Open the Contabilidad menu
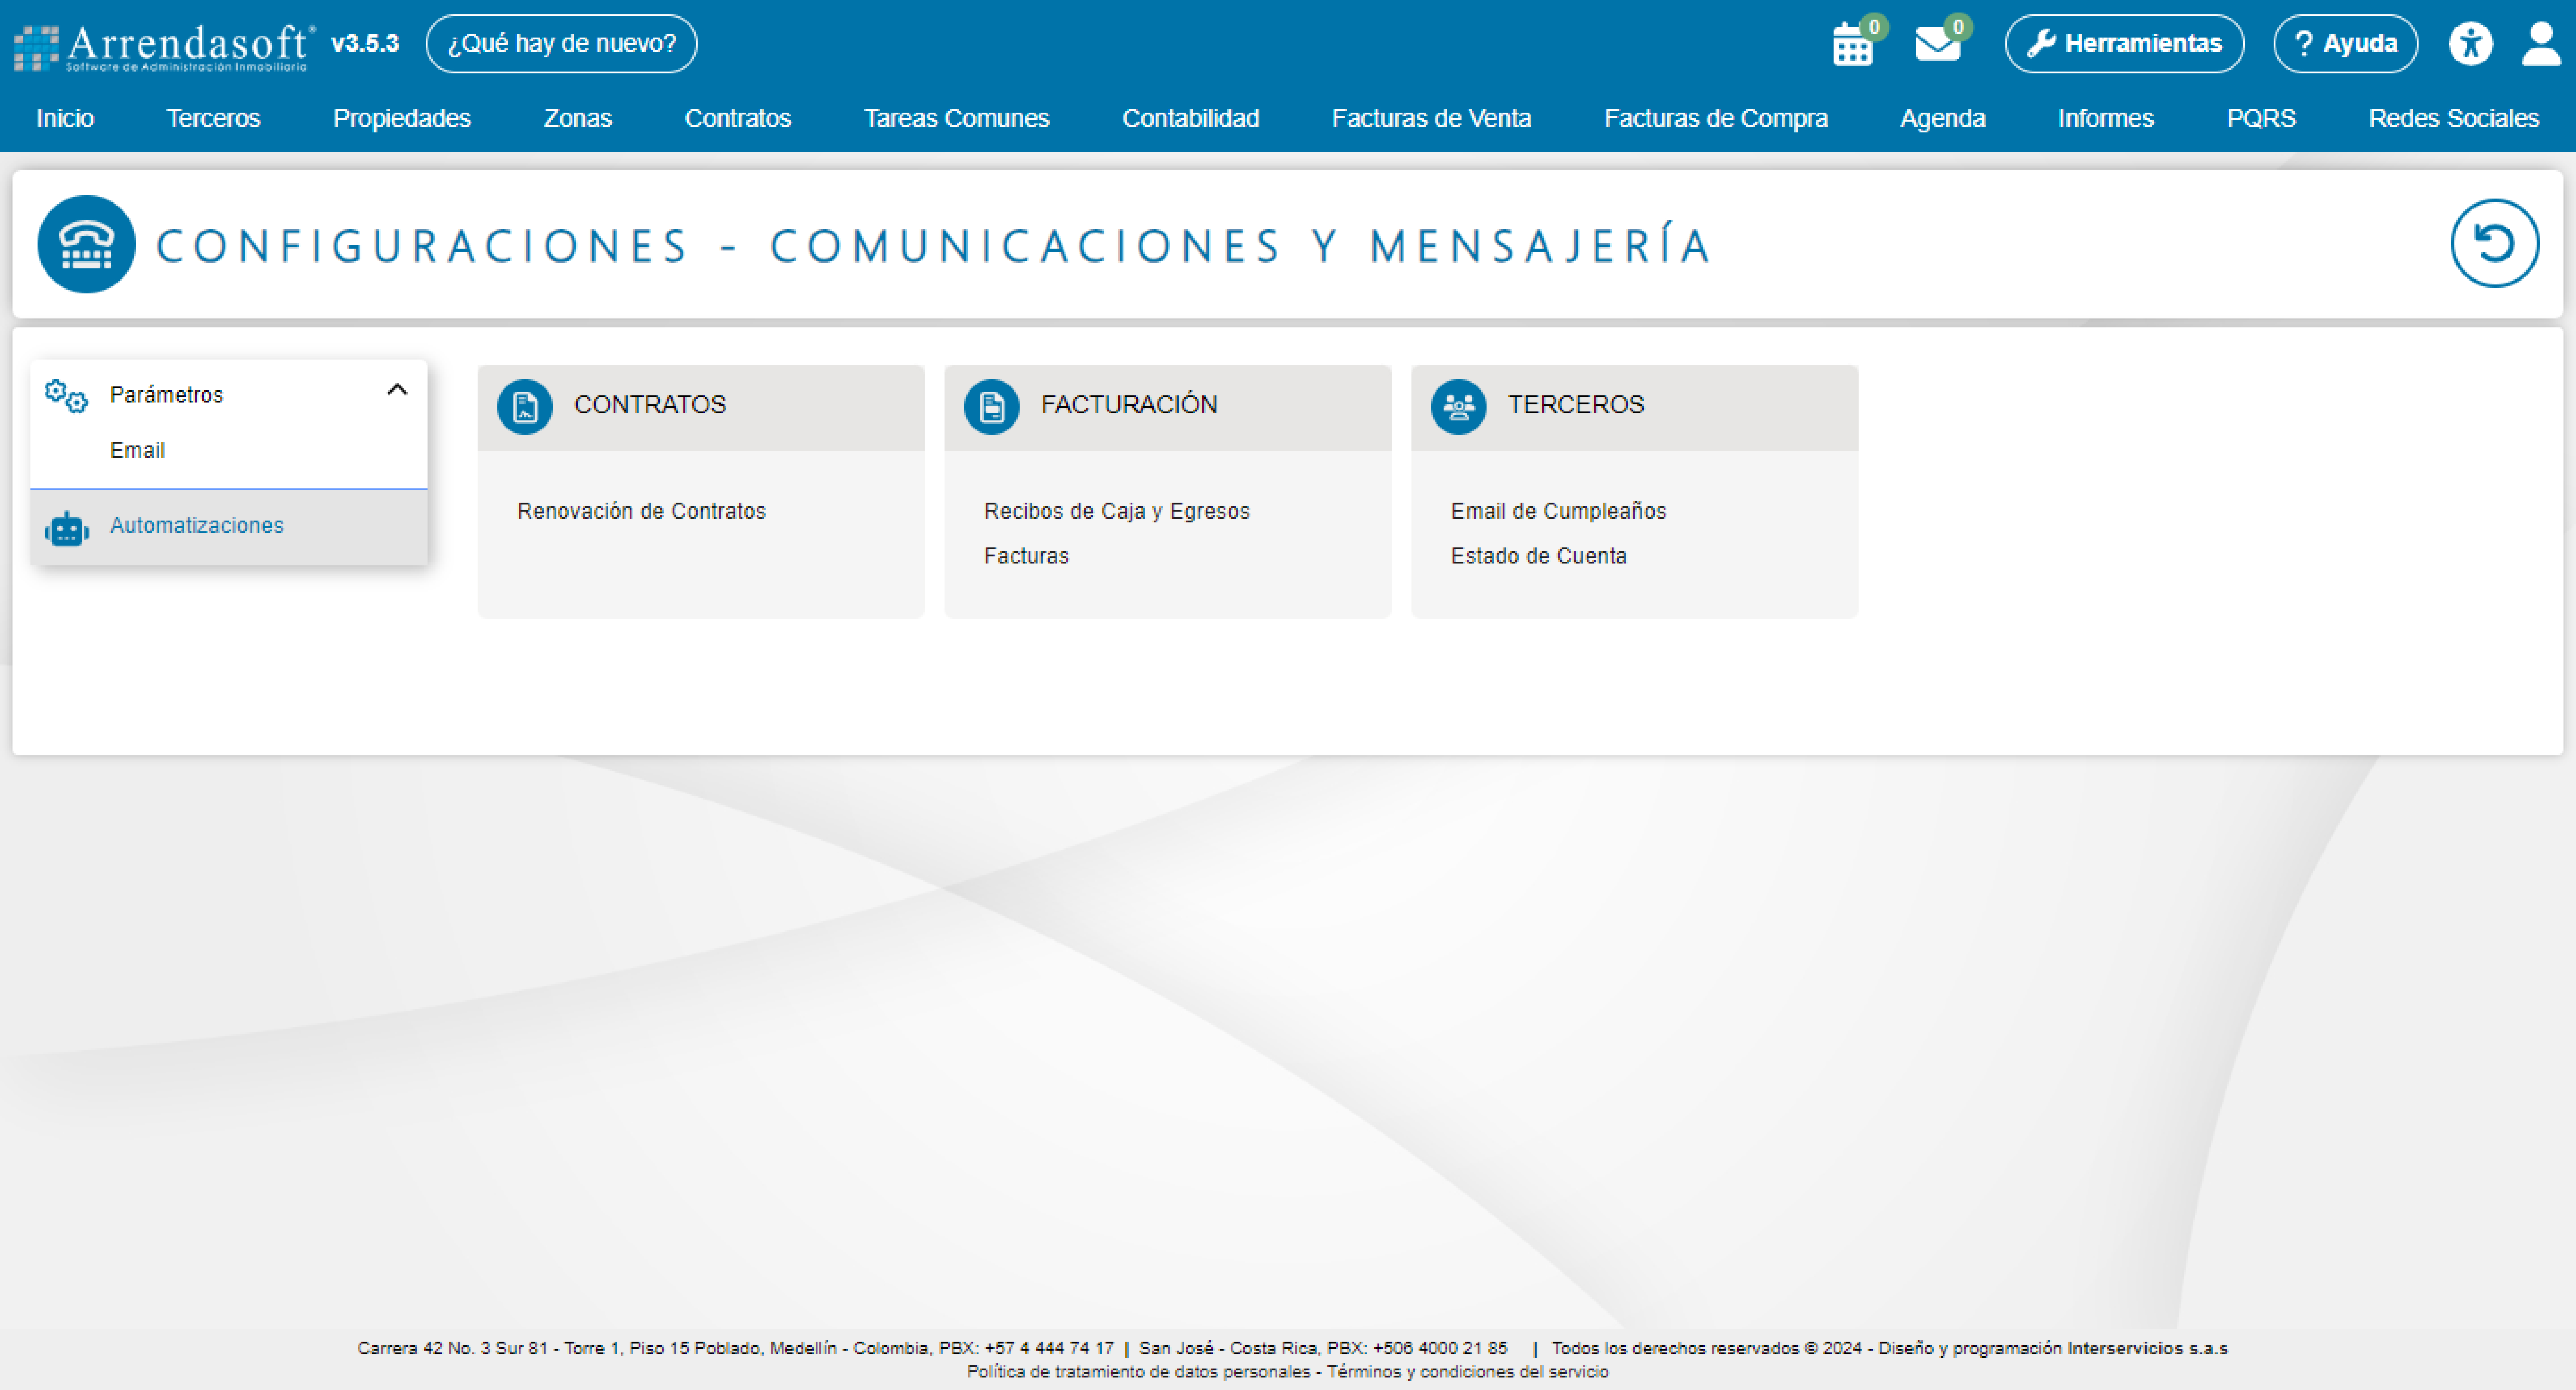 (x=1190, y=118)
